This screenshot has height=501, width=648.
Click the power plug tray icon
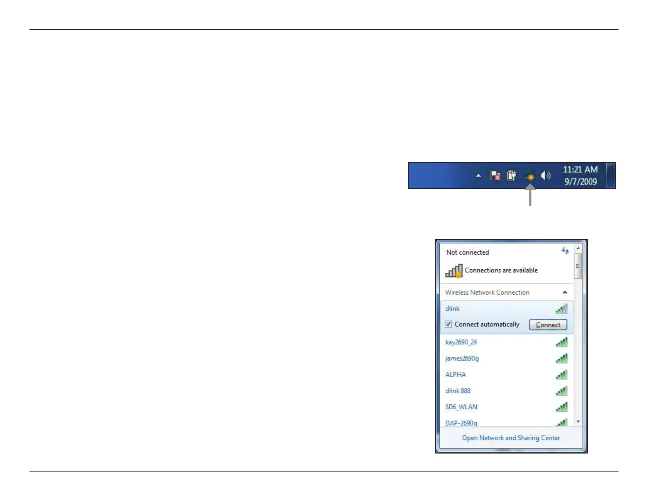[512, 176]
